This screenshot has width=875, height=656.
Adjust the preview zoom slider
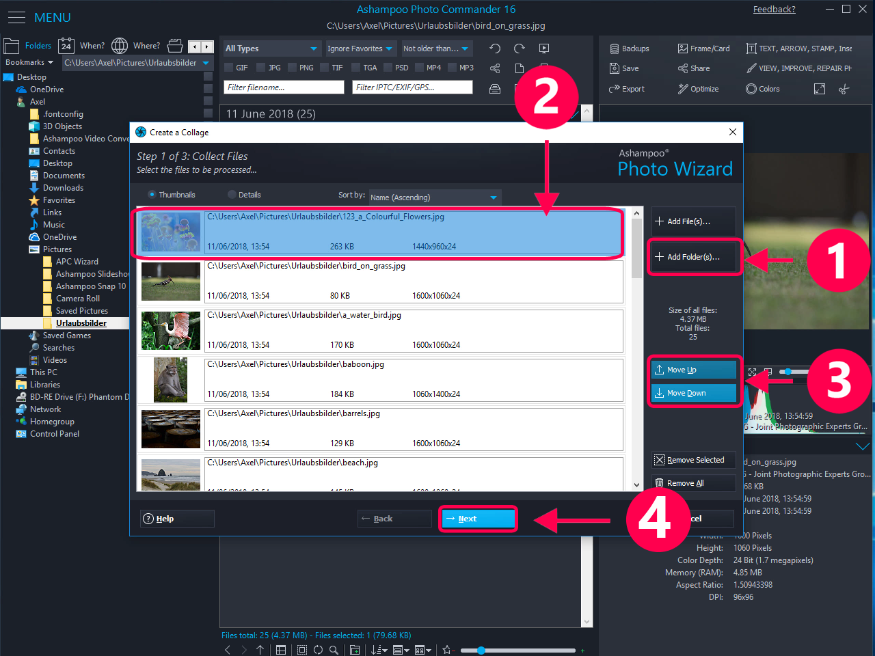788,372
